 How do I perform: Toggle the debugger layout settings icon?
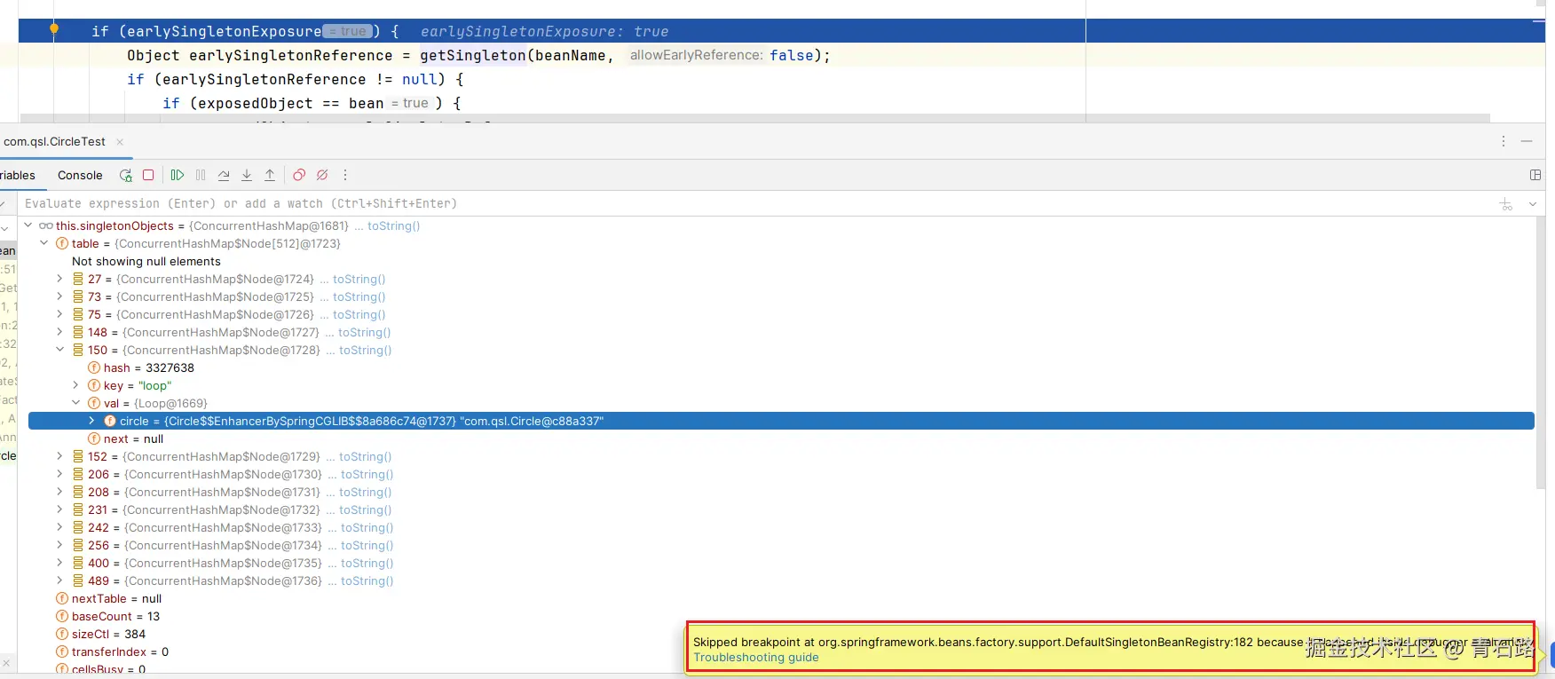pyautogui.click(x=1535, y=176)
